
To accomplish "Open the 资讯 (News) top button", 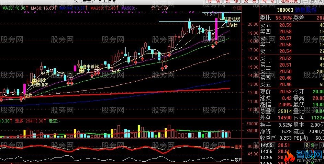I will (232, 1).
